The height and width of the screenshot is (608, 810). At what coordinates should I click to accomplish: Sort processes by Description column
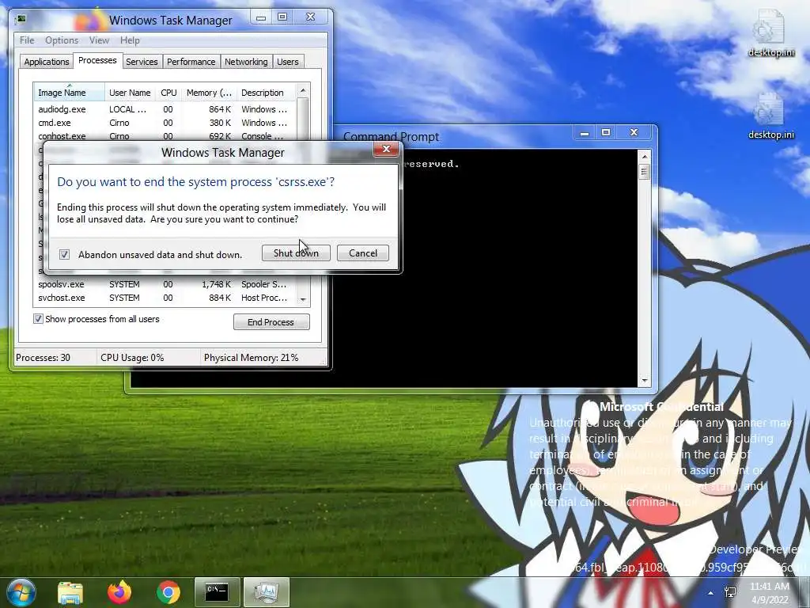(267, 93)
